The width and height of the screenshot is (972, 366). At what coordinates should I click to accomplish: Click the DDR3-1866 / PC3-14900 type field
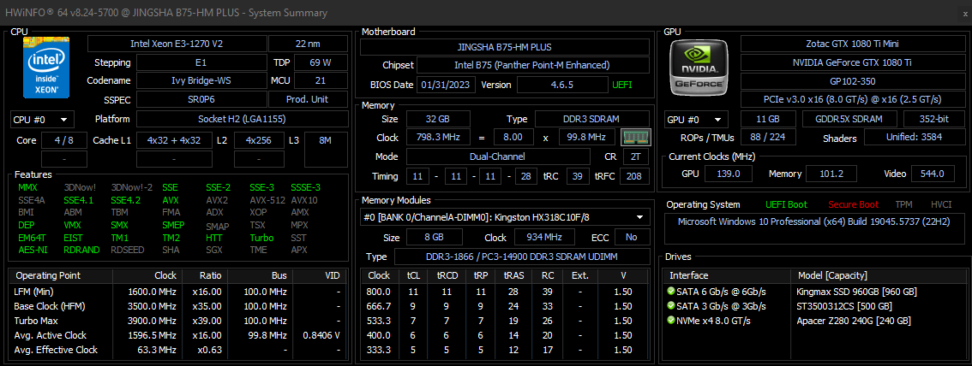[x=522, y=257]
